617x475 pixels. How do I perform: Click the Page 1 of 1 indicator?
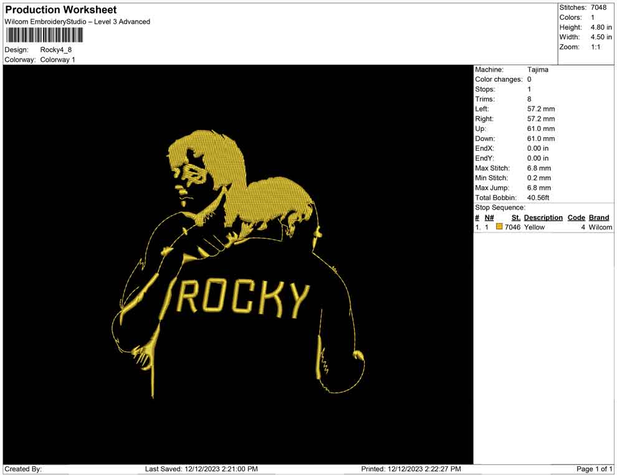[595, 469]
